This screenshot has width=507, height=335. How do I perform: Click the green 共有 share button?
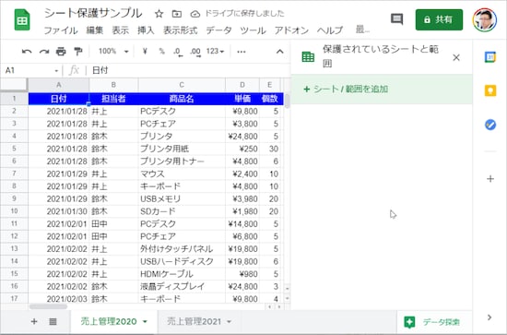(439, 19)
